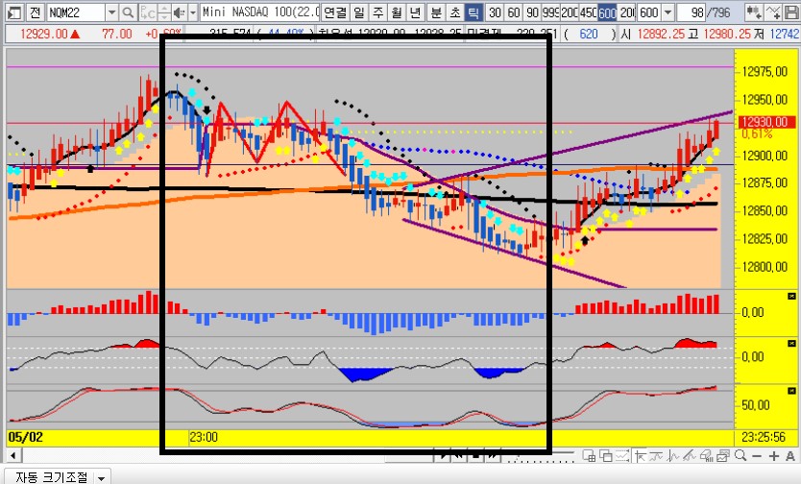Click the blue 620 open interest change value
The width and height of the screenshot is (801, 484).
coord(589,35)
